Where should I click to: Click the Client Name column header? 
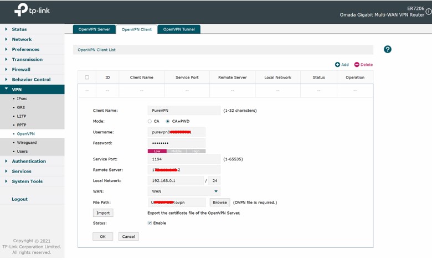click(x=142, y=77)
